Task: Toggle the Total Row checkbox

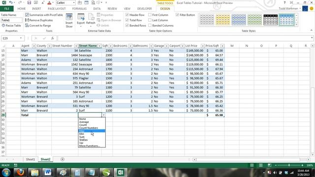Action: pos(127,20)
